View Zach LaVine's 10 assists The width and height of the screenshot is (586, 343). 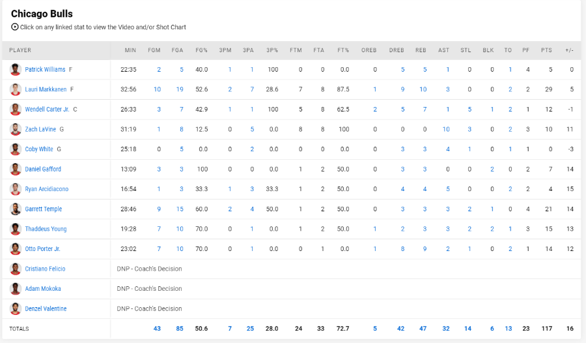click(446, 129)
